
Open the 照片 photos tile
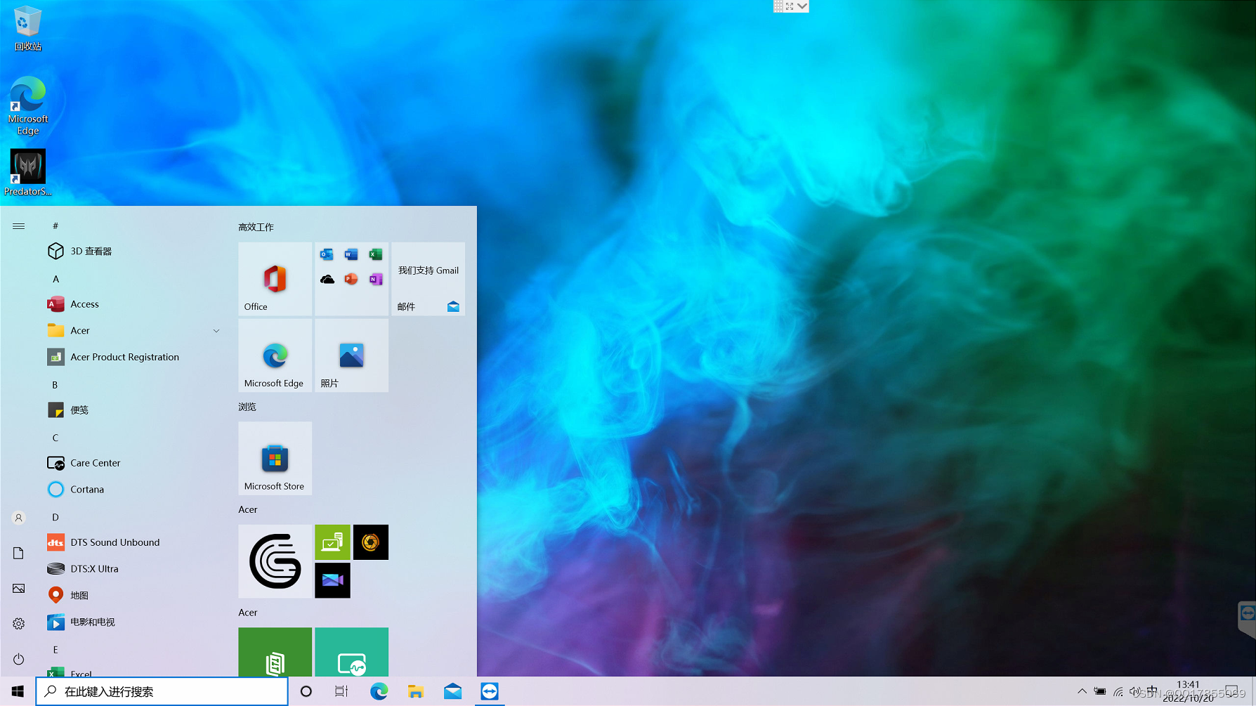[351, 355]
